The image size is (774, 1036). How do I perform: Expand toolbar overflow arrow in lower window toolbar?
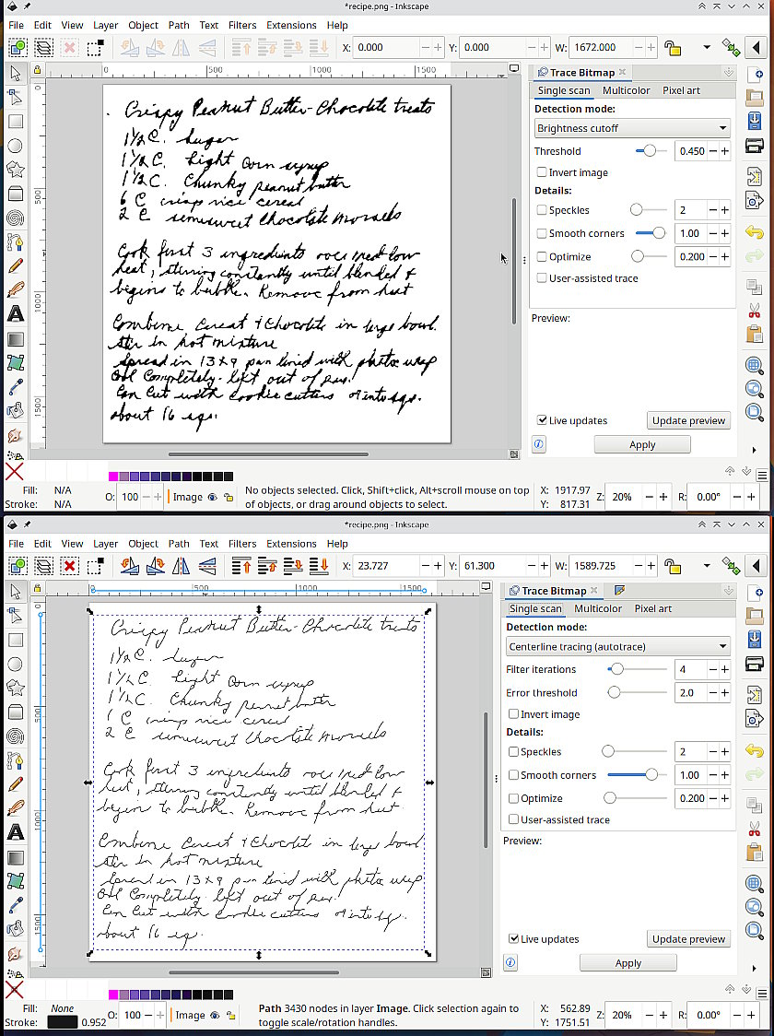(x=707, y=566)
